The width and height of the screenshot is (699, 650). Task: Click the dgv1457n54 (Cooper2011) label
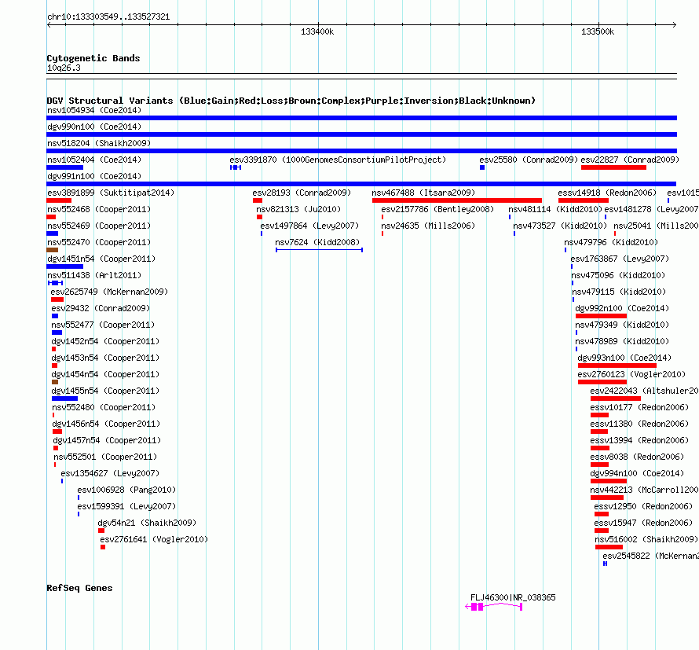[107, 440]
